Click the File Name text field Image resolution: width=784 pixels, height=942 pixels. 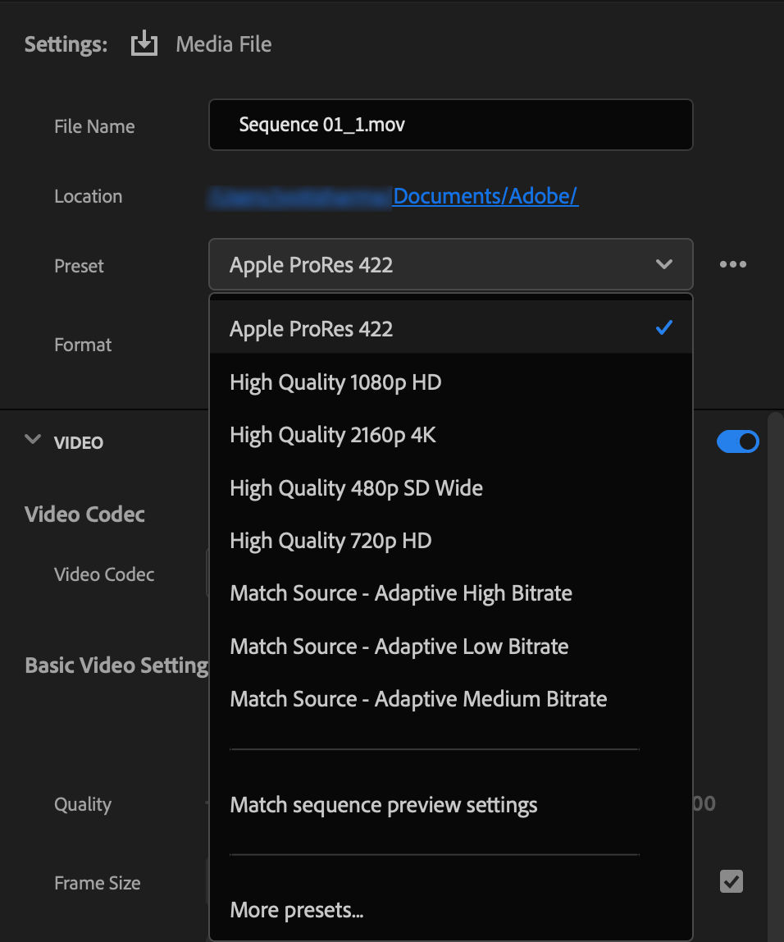coord(451,124)
